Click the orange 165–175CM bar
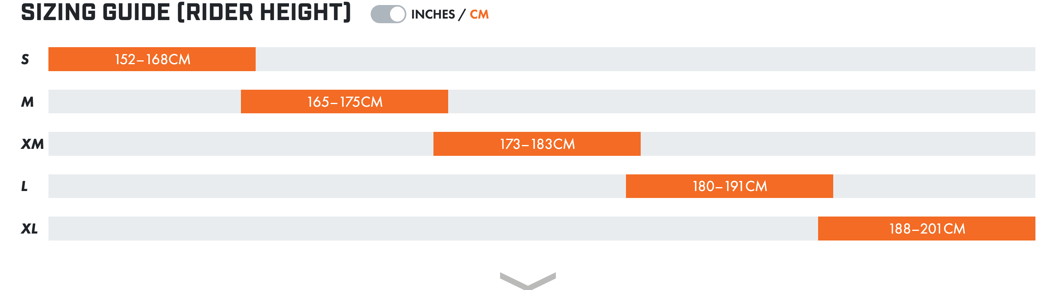 [344, 102]
